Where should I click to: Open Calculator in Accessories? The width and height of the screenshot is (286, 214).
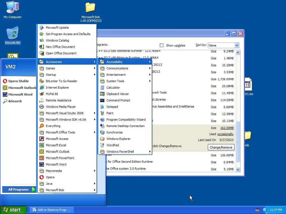click(125, 87)
